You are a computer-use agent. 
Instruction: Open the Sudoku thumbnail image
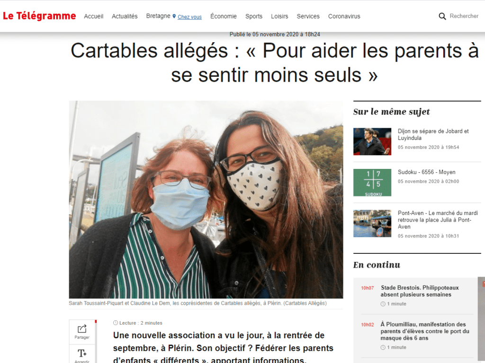[372, 183]
